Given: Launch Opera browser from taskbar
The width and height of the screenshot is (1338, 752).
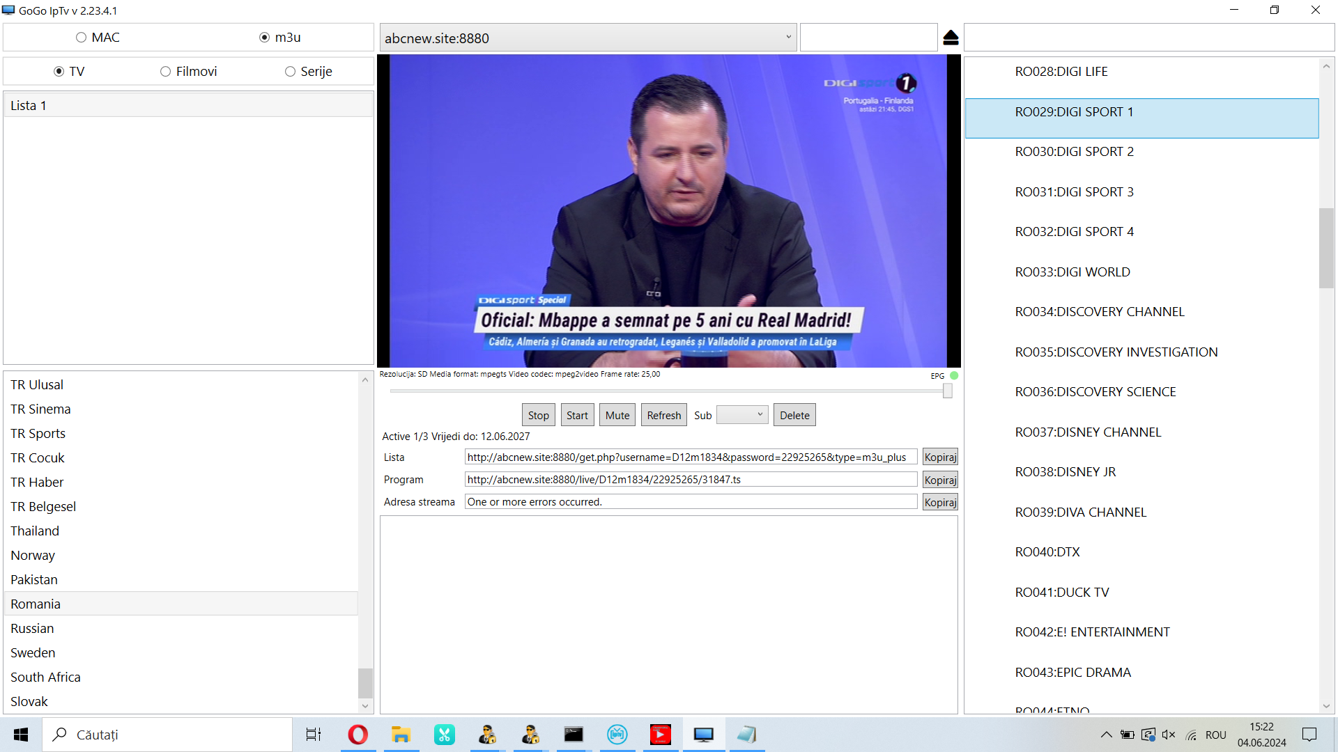Looking at the screenshot, I should coord(357,735).
